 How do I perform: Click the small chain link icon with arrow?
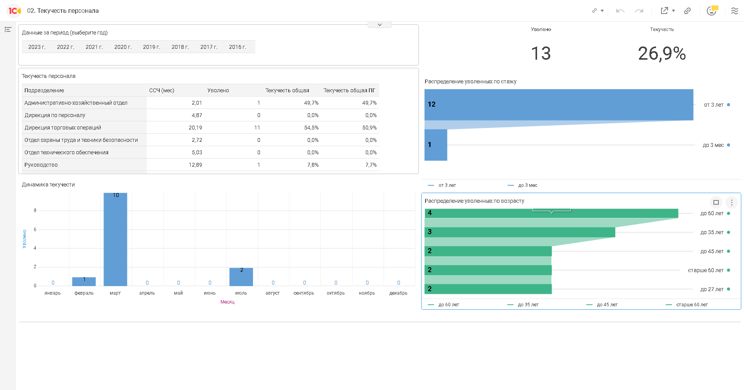point(594,10)
